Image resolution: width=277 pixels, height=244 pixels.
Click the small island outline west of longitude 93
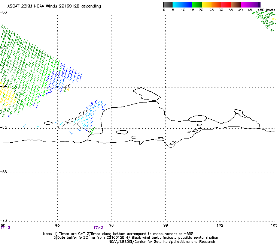[x=49, y=123]
